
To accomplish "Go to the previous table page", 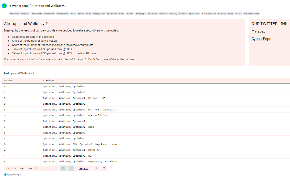I will click(x=71, y=168).
